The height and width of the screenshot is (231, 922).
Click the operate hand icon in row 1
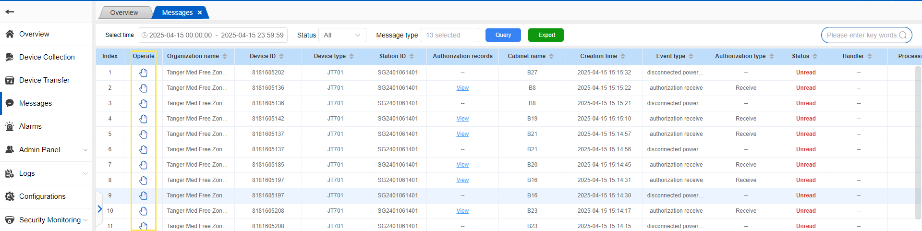pos(143,73)
